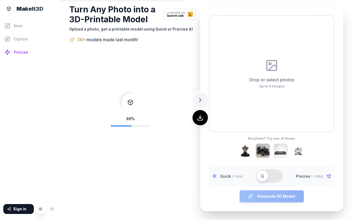Click the 88% progress bar

tap(130, 126)
